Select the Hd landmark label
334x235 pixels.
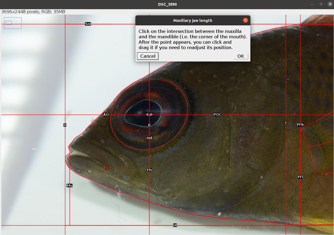[x=149, y=138]
